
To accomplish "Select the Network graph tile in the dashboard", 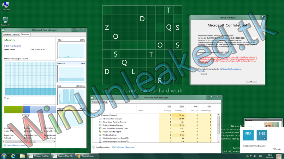I will click(71, 117).
